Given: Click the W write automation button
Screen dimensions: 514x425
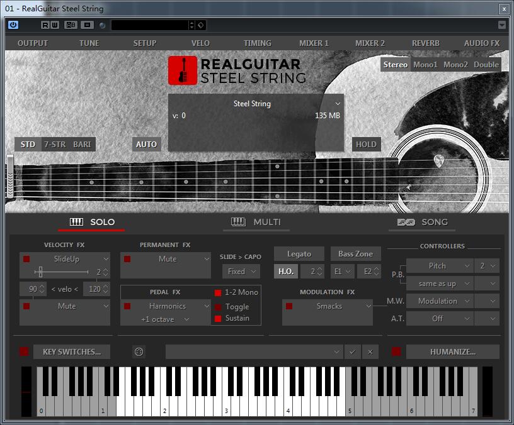Looking at the screenshot, I should (55, 25).
